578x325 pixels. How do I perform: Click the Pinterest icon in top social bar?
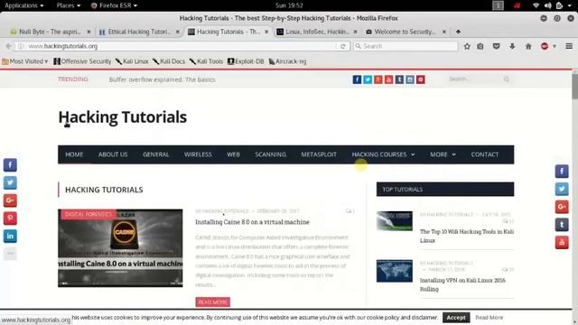coord(421,79)
